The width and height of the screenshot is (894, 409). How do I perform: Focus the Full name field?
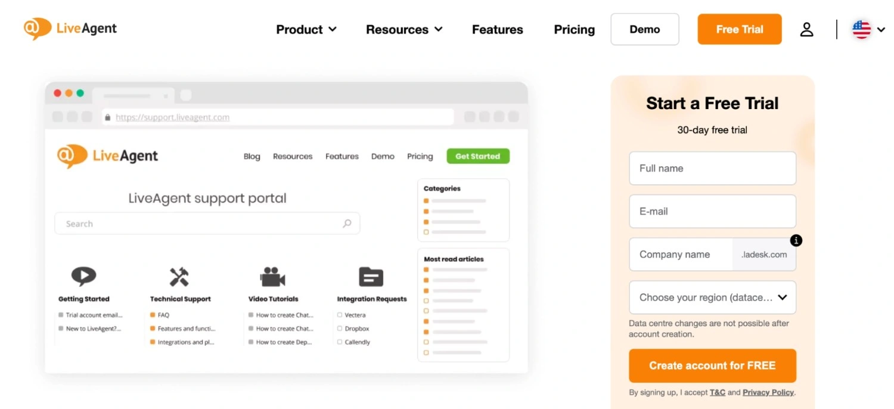[712, 168]
